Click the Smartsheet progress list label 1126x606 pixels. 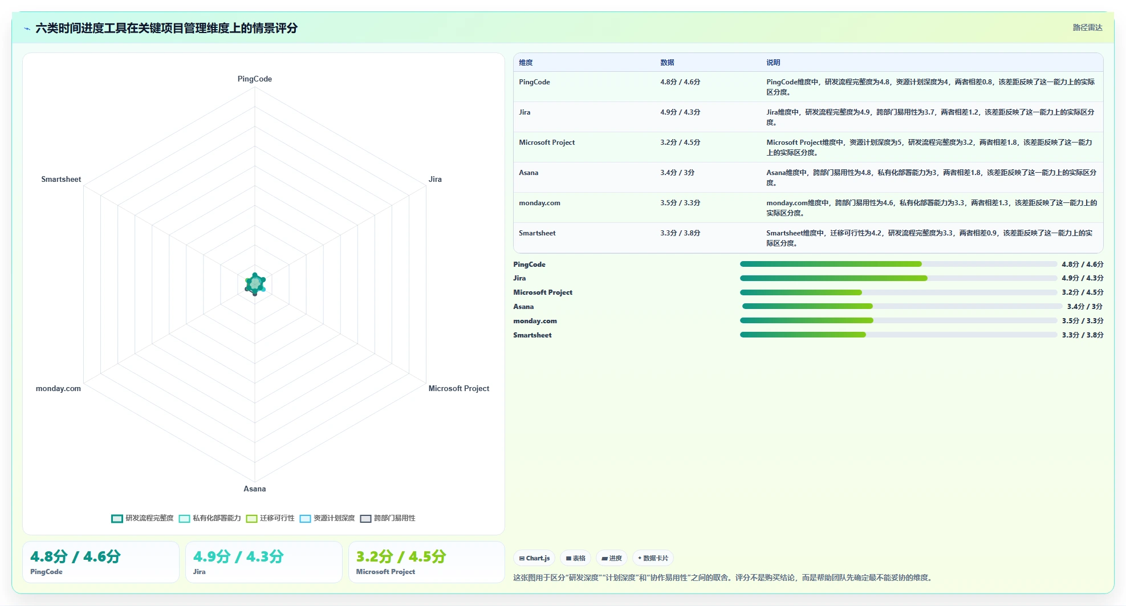click(532, 335)
